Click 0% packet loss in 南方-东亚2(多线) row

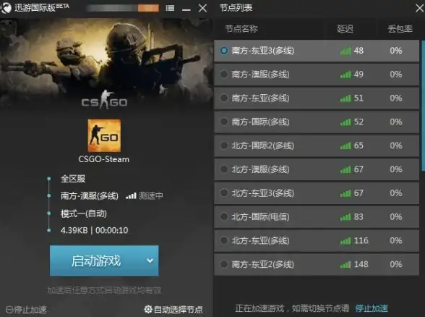tap(396, 264)
